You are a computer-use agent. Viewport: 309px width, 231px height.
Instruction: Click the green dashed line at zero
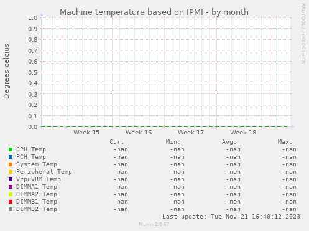point(165,126)
